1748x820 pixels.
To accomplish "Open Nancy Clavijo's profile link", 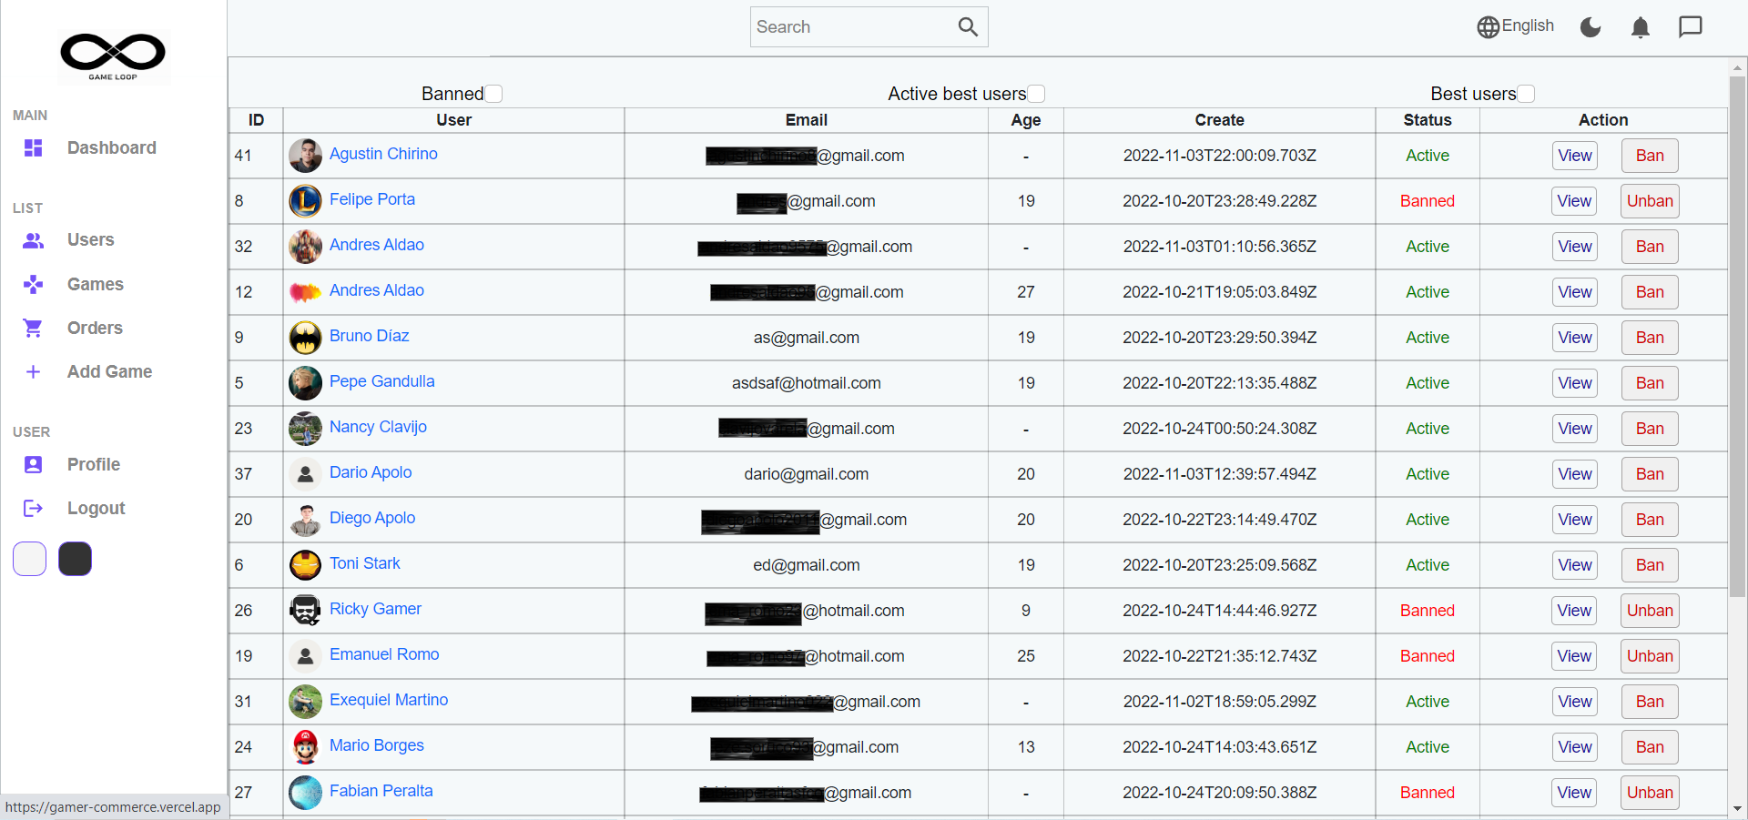I will point(378,427).
